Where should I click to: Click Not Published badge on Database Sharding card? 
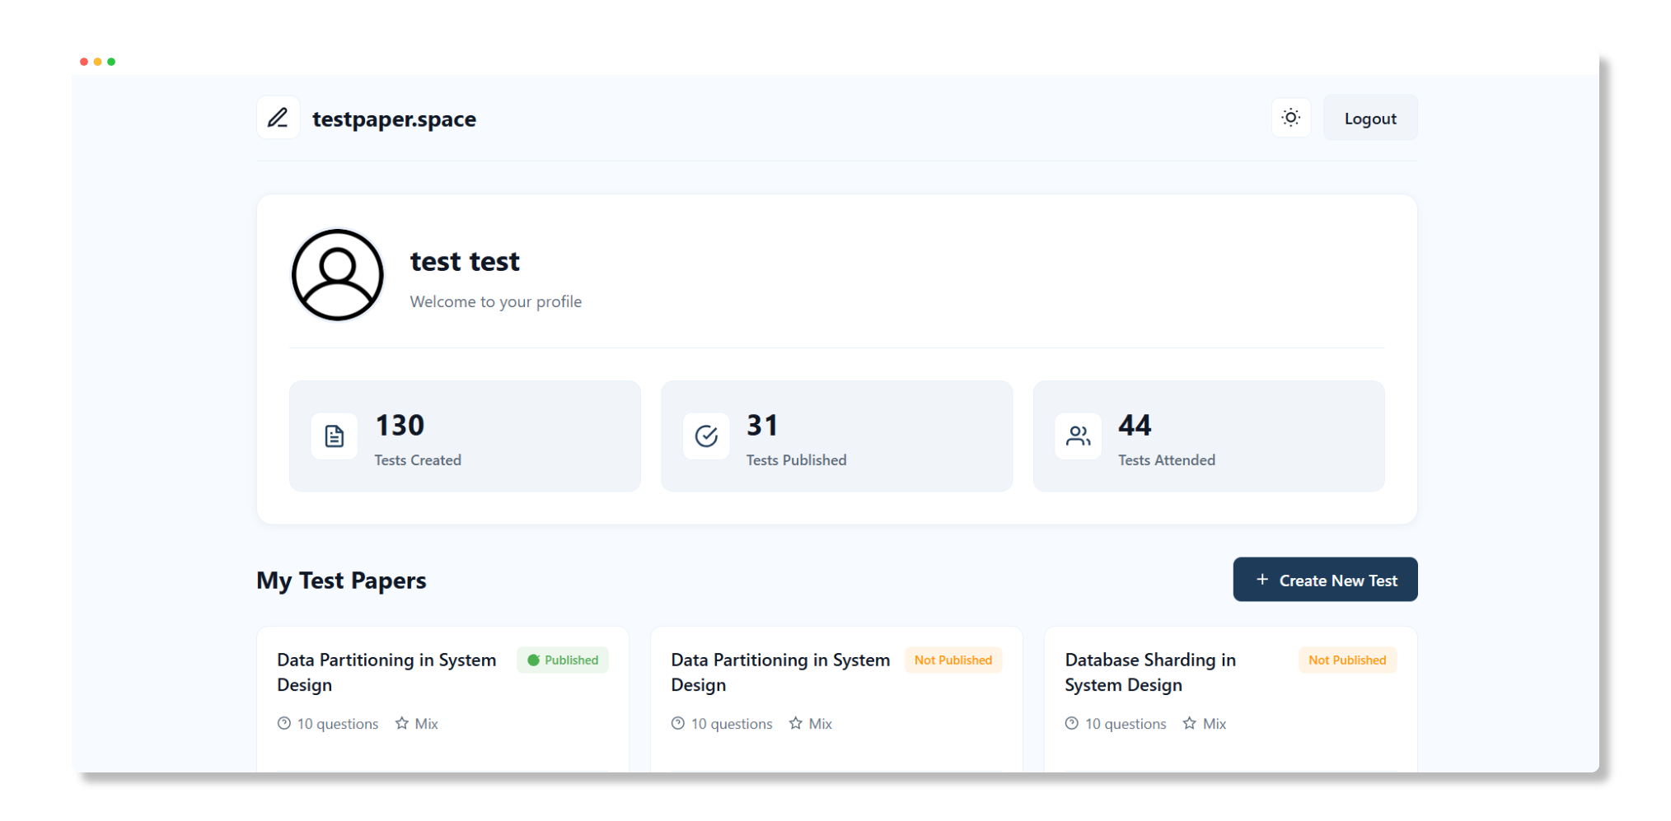click(x=1347, y=660)
